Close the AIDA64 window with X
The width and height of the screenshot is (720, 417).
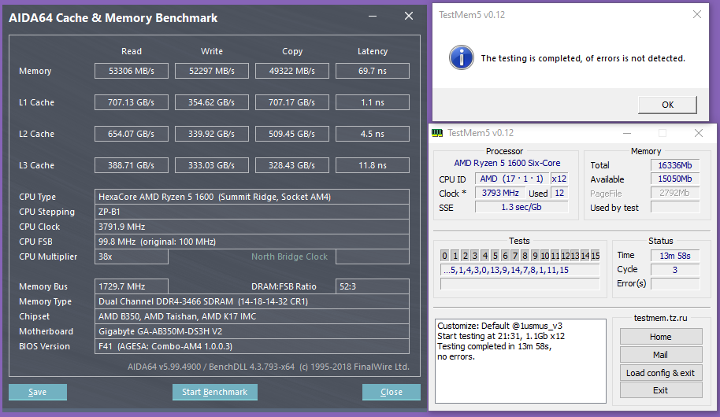tap(409, 16)
